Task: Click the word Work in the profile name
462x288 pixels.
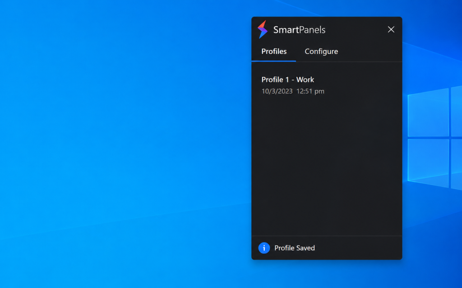Action: [x=305, y=80]
